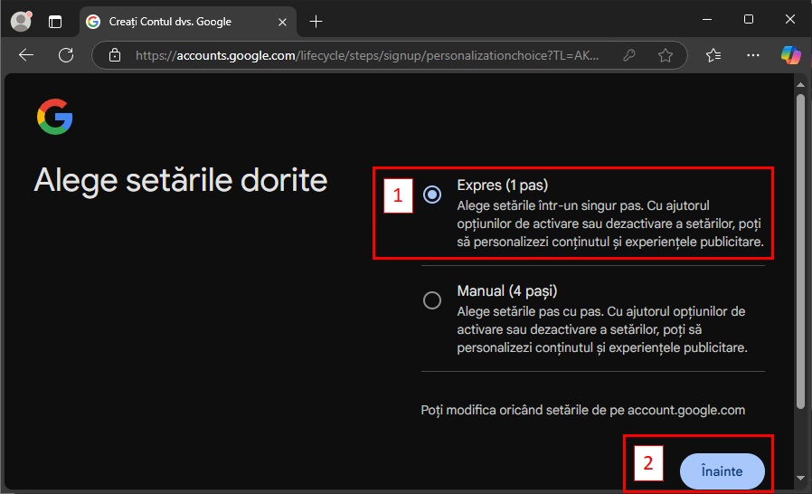Click the scroll down arrow

pos(798,478)
